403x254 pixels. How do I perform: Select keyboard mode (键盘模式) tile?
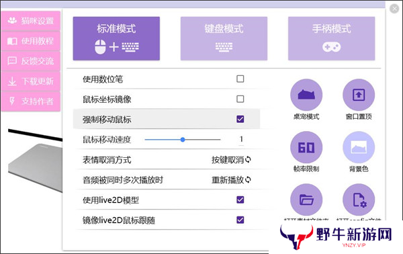pos(224,38)
